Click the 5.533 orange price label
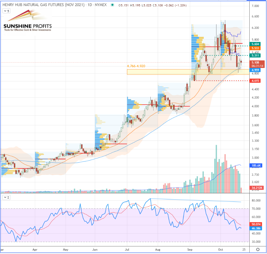267x254 pixels. tap(255, 48)
